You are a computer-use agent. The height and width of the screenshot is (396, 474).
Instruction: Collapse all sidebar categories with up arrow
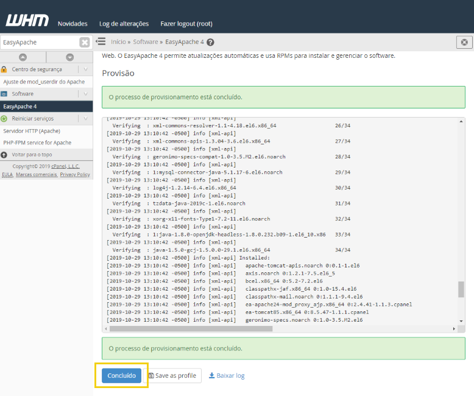[x=23, y=57]
